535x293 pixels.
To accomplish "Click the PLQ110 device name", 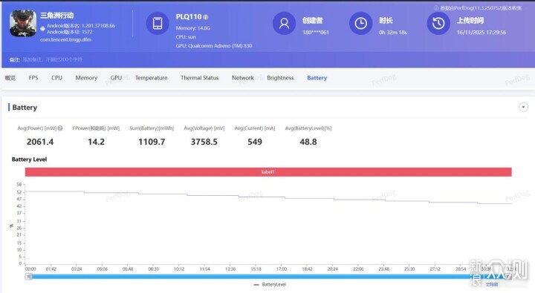I will [x=189, y=17].
